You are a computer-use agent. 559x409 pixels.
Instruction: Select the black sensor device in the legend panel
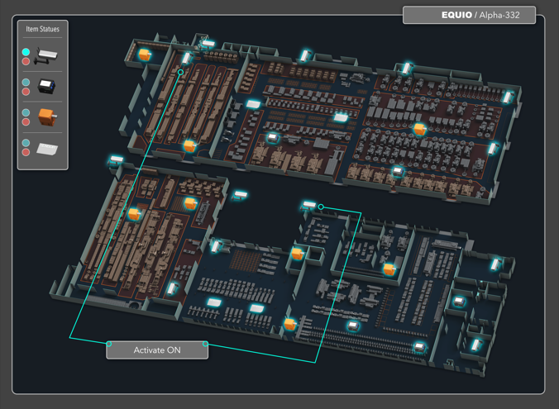[46, 86]
